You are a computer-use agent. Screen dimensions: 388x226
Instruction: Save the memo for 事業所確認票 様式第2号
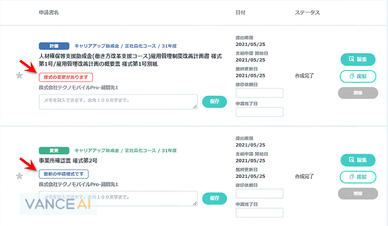coord(214,198)
